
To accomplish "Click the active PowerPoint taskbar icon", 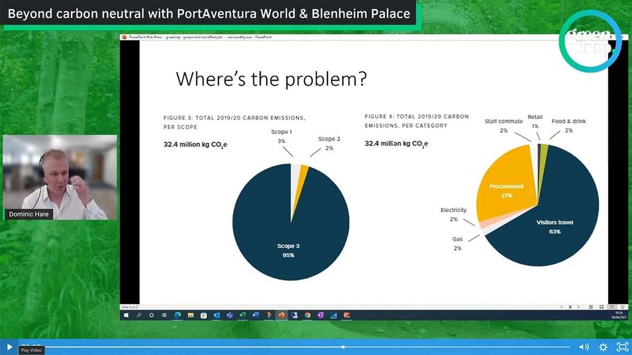I will point(282,315).
